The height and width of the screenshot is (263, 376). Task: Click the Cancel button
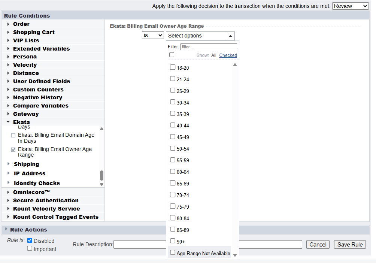[318, 245]
